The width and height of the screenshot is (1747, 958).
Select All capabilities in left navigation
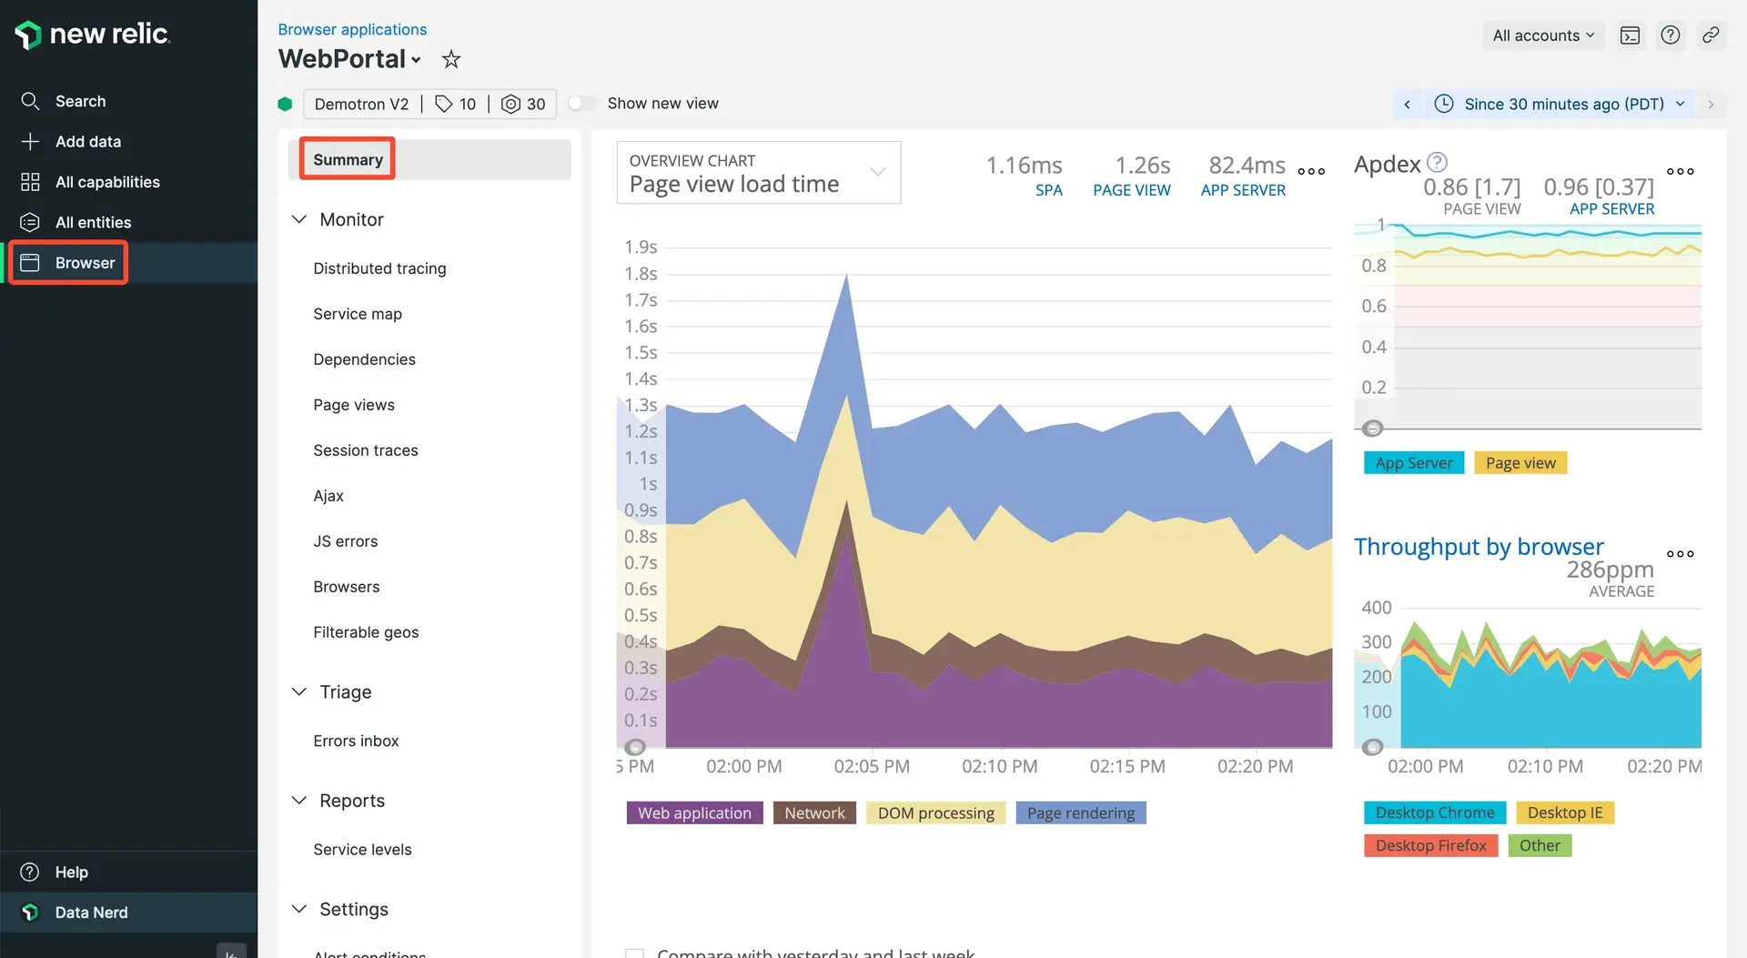point(107,182)
